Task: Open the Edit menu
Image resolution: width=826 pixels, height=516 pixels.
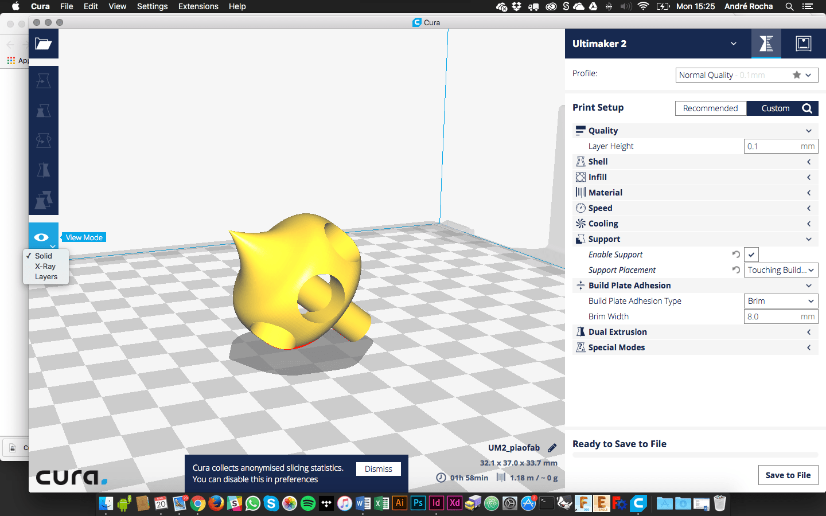Action: pos(91,6)
